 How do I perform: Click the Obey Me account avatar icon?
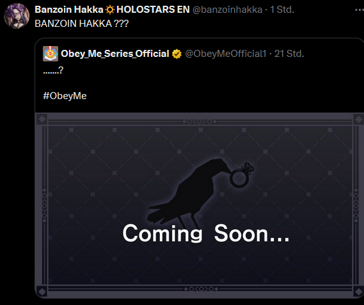[x=51, y=54]
